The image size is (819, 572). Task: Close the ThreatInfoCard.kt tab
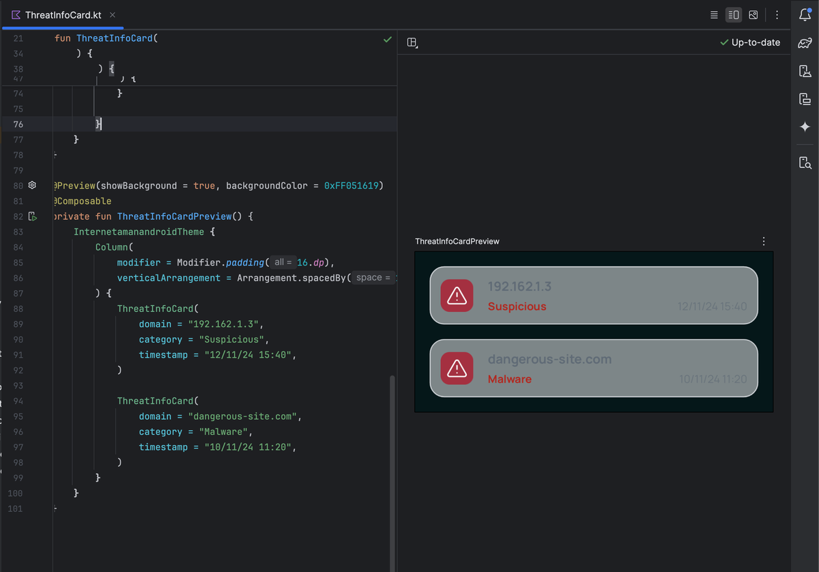[113, 15]
